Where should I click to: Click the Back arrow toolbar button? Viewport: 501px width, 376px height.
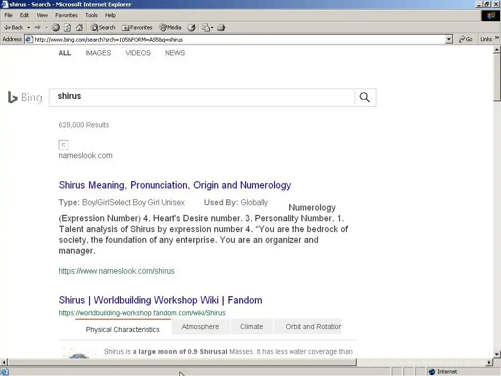click(x=13, y=27)
